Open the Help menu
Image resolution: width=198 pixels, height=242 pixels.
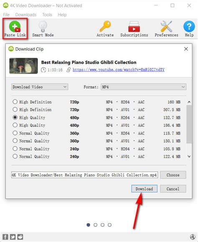click(62, 15)
